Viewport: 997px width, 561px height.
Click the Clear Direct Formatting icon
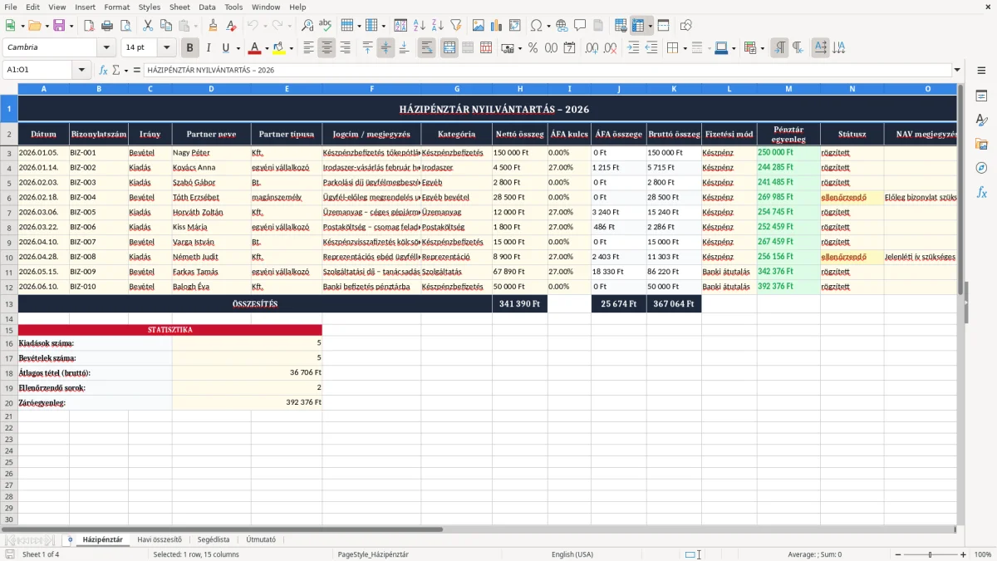(231, 26)
